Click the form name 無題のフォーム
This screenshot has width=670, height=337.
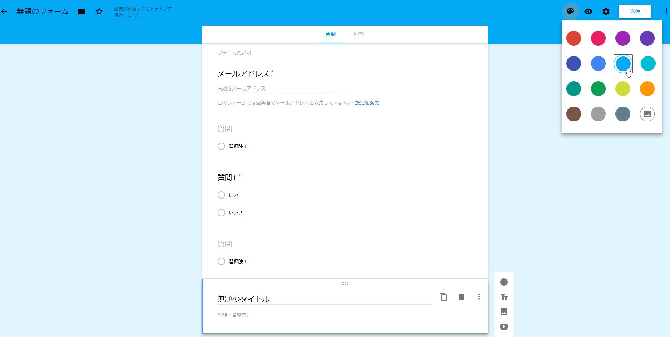[x=43, y=12]
